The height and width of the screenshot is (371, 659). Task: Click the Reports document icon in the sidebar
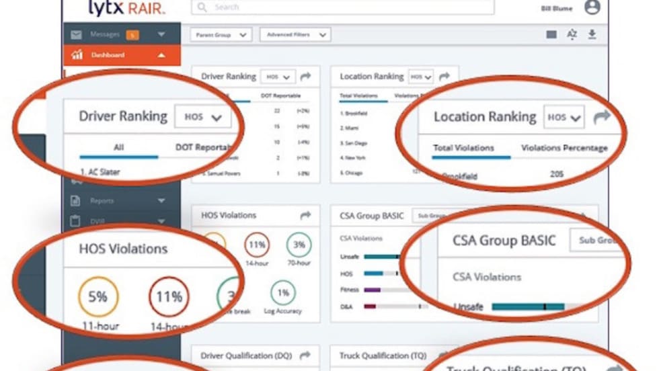[76, 200]
